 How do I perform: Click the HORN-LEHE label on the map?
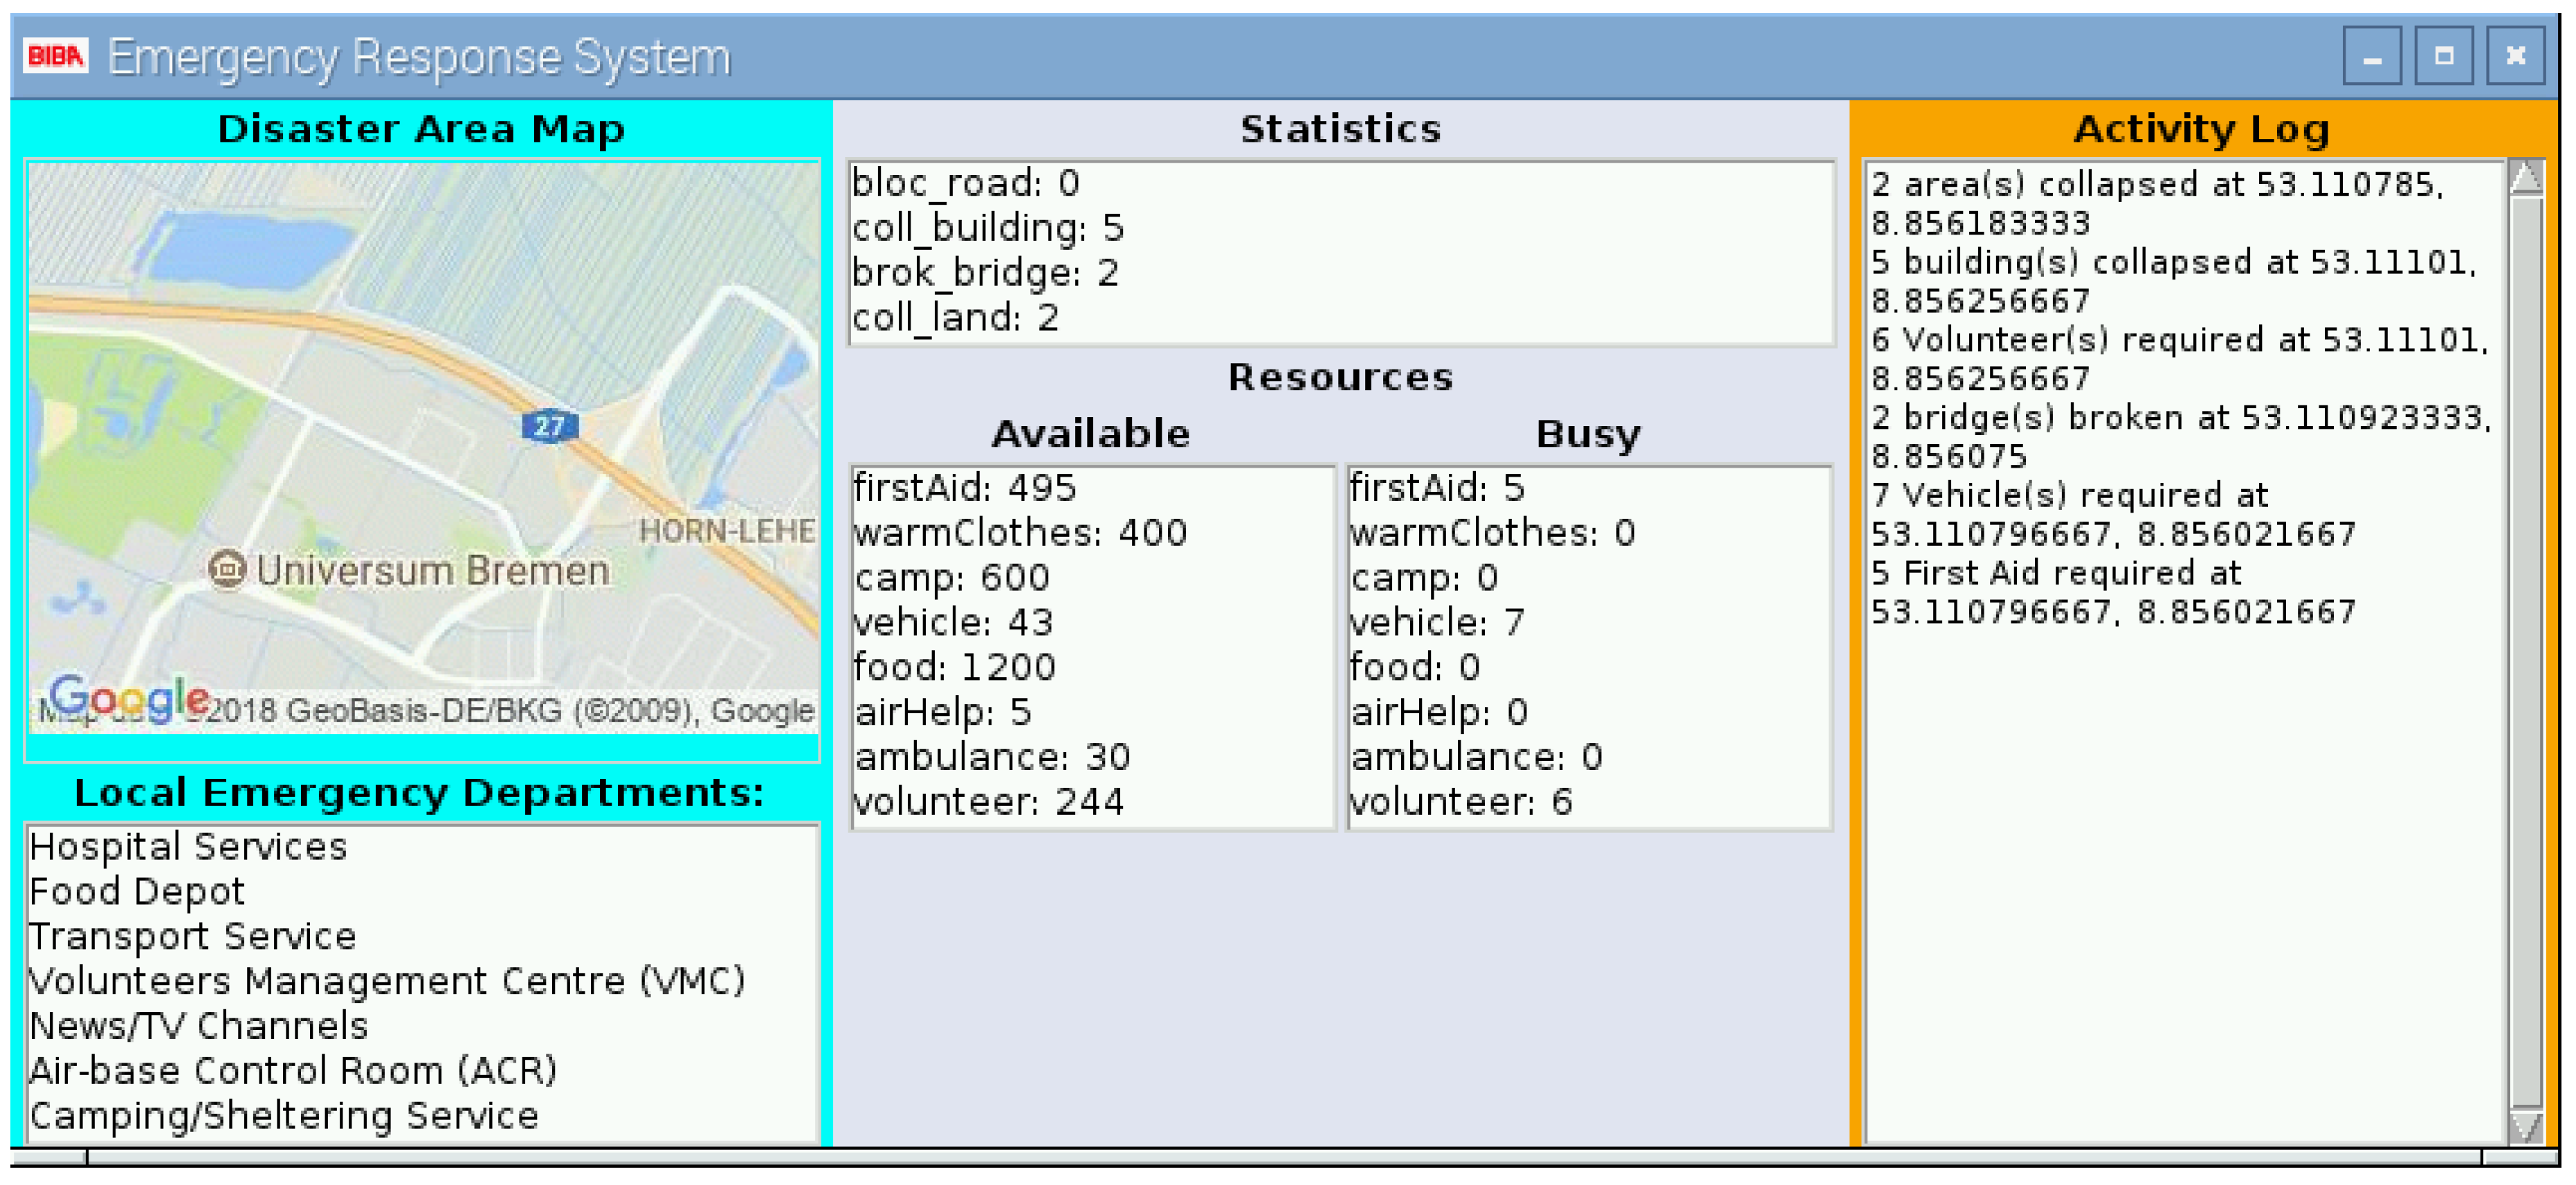727,531
